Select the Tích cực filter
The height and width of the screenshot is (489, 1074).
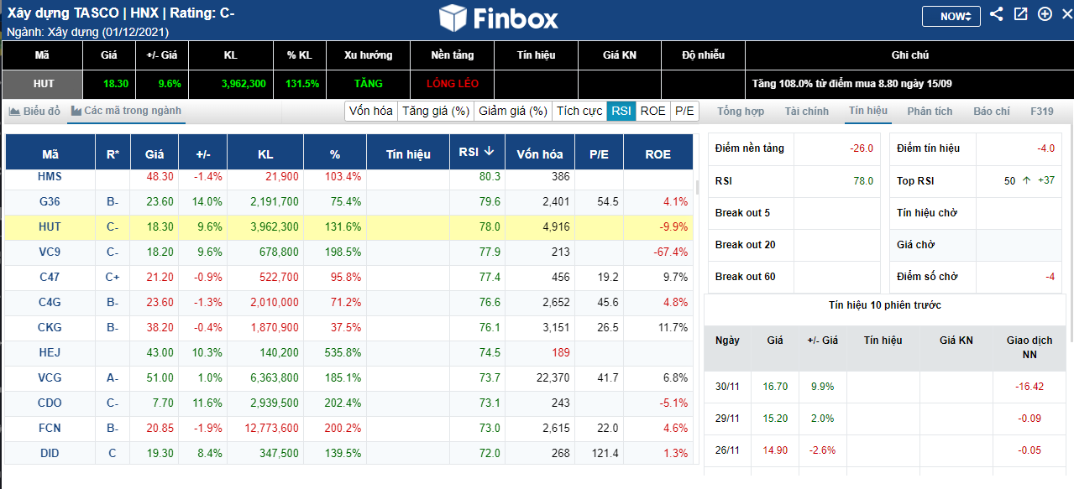pos(579,111)
